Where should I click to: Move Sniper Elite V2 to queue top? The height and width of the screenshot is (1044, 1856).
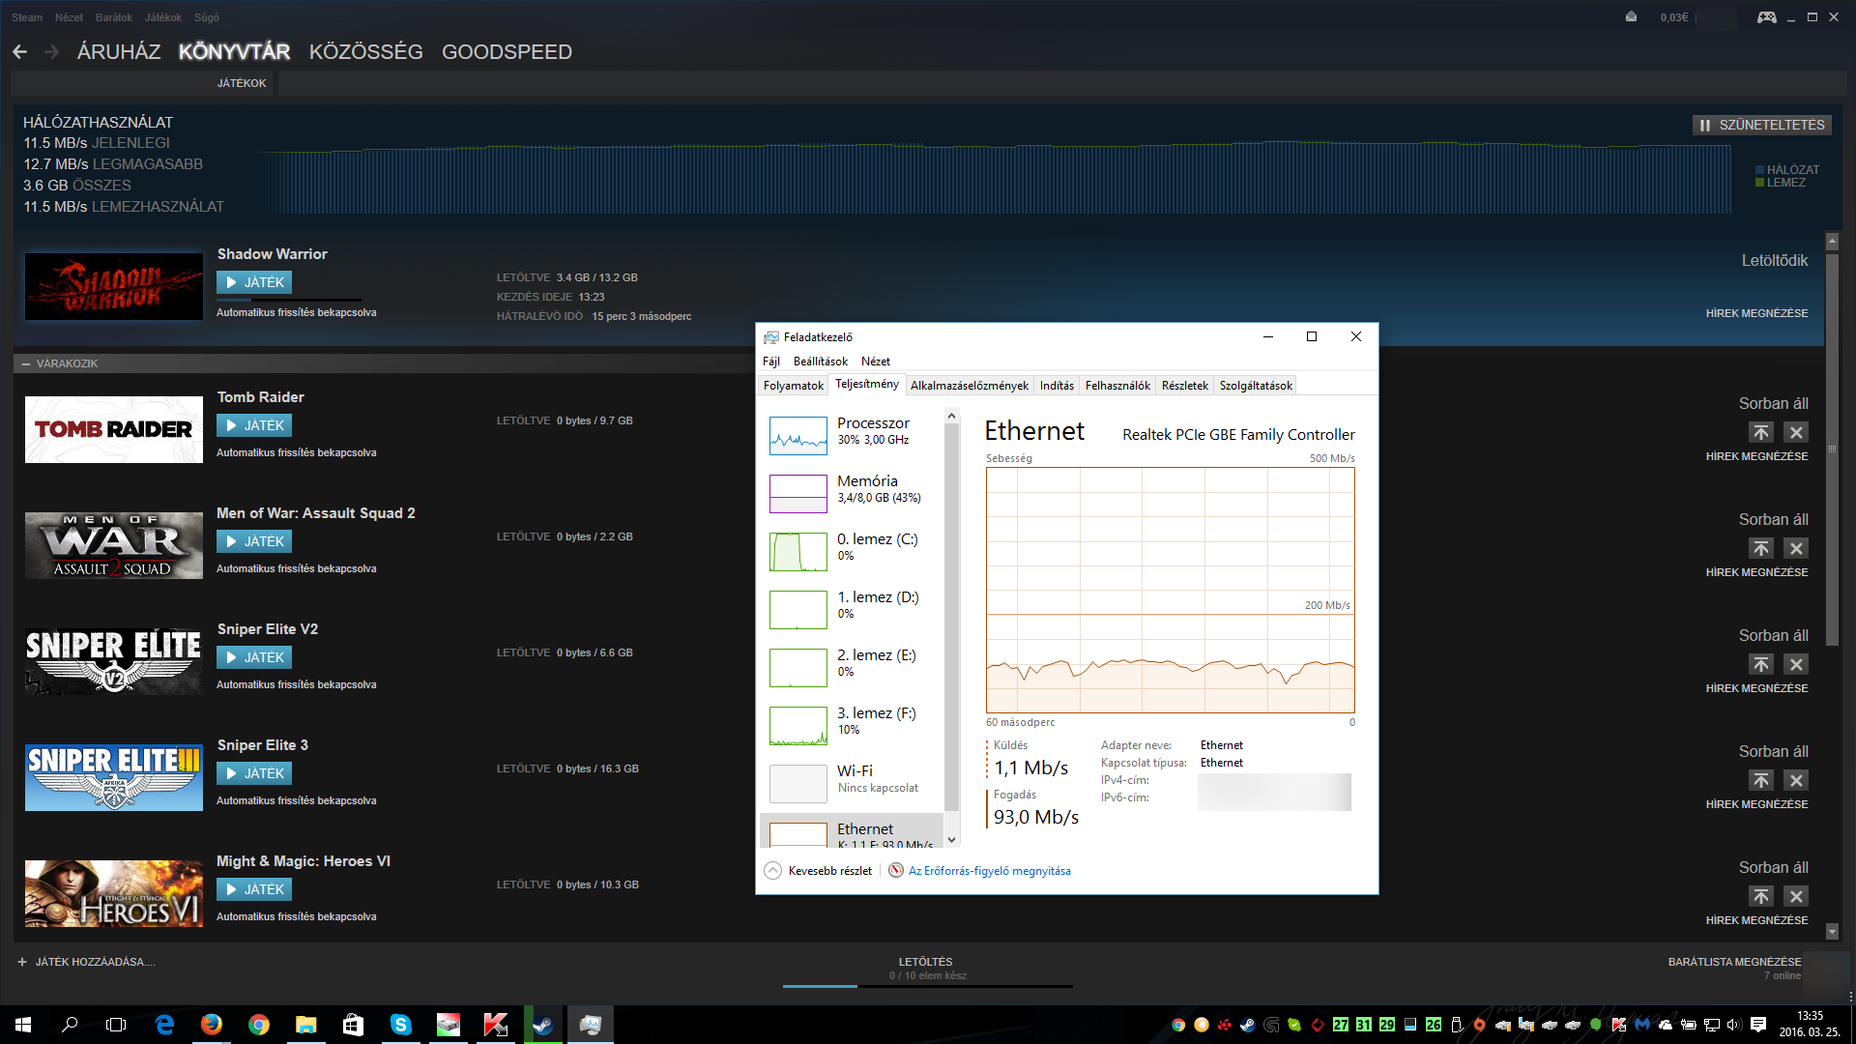[x=1761, y=664]
